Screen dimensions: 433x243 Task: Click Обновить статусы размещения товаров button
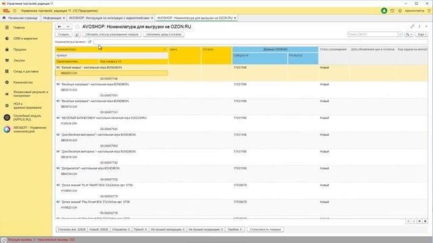112,34
